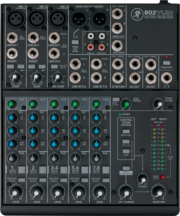Screen dimensions: 180x216
Task: Enable PRE FADER SOLO on channel 3-4
Action: [64, 180]
